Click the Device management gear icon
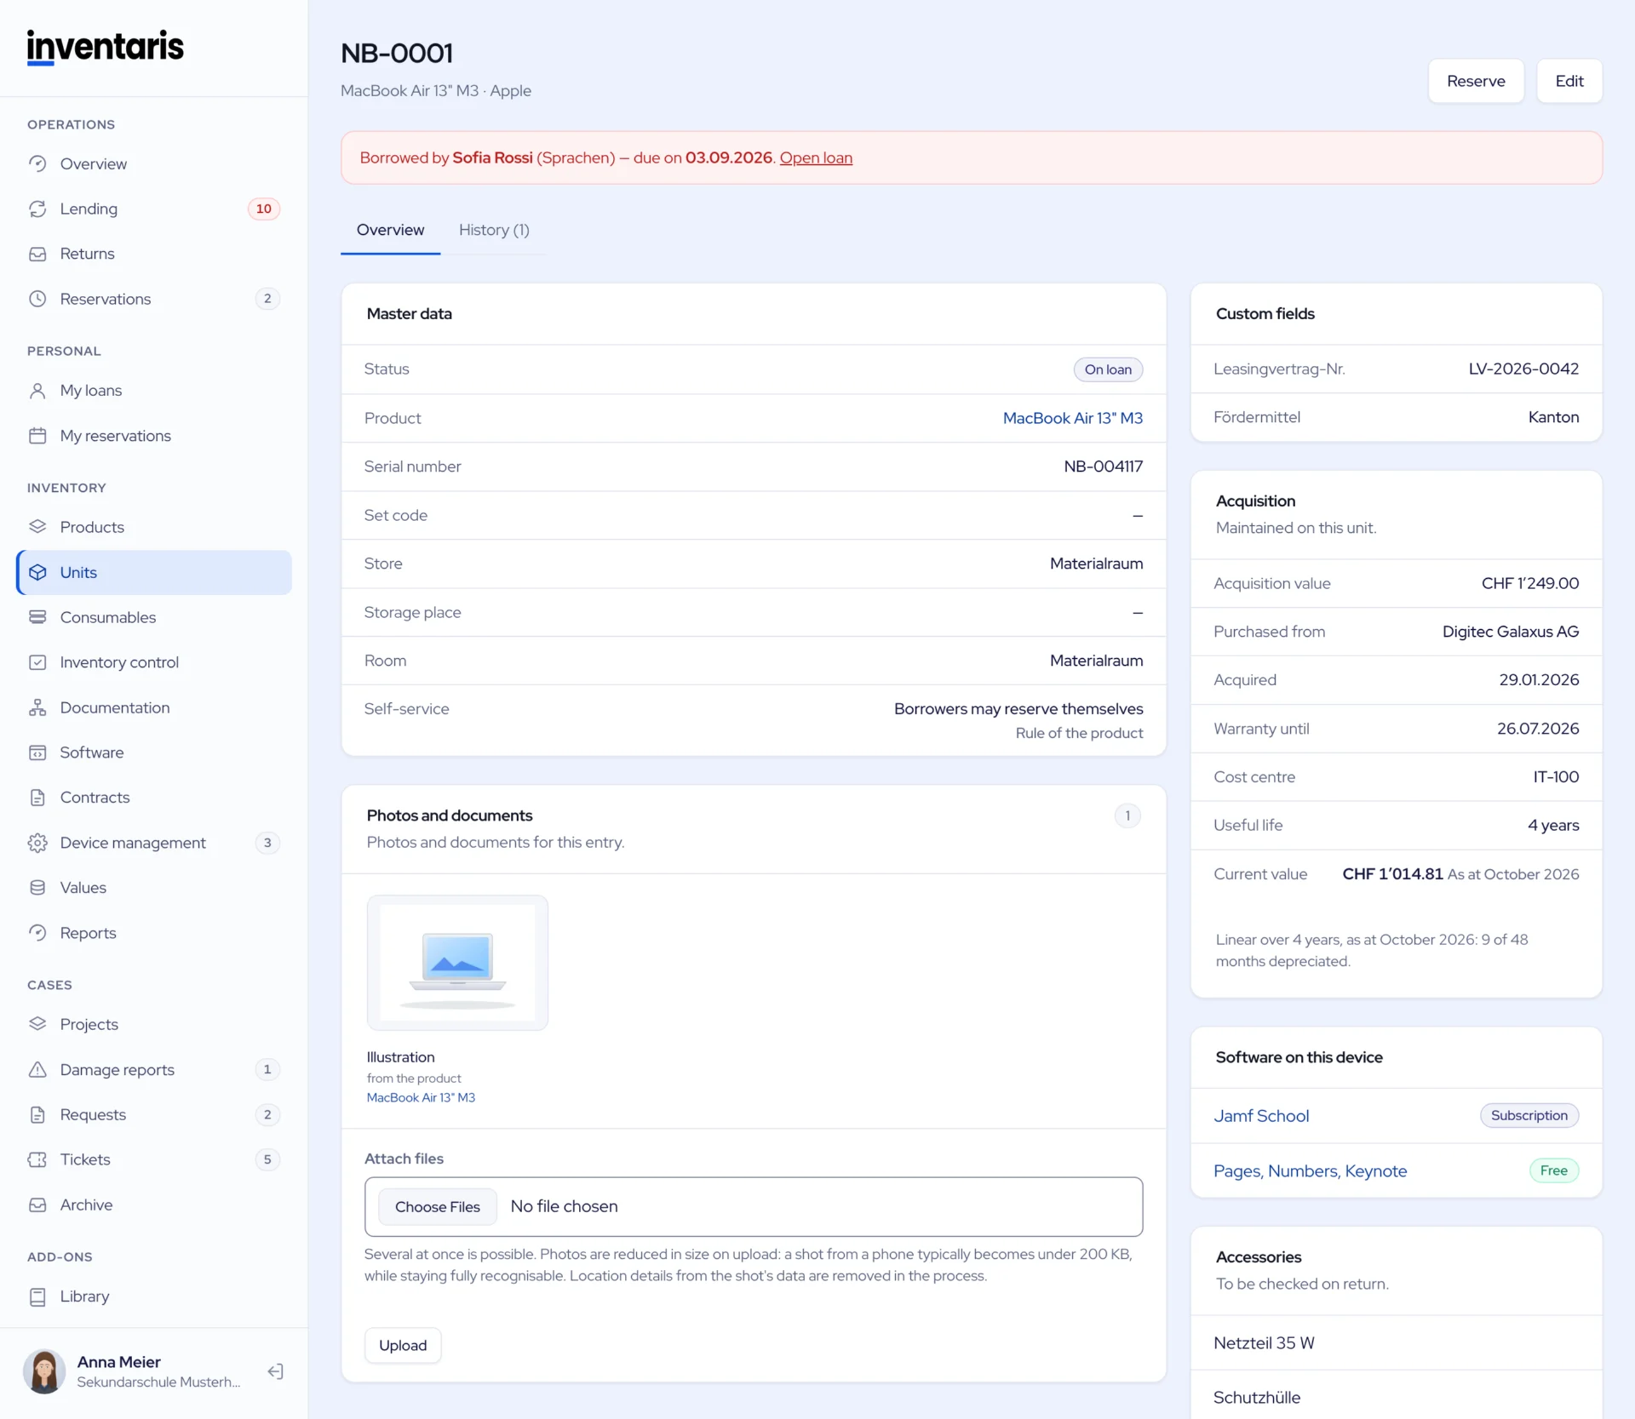Viewport: 1635px width, 1419px height. [37, 843]
